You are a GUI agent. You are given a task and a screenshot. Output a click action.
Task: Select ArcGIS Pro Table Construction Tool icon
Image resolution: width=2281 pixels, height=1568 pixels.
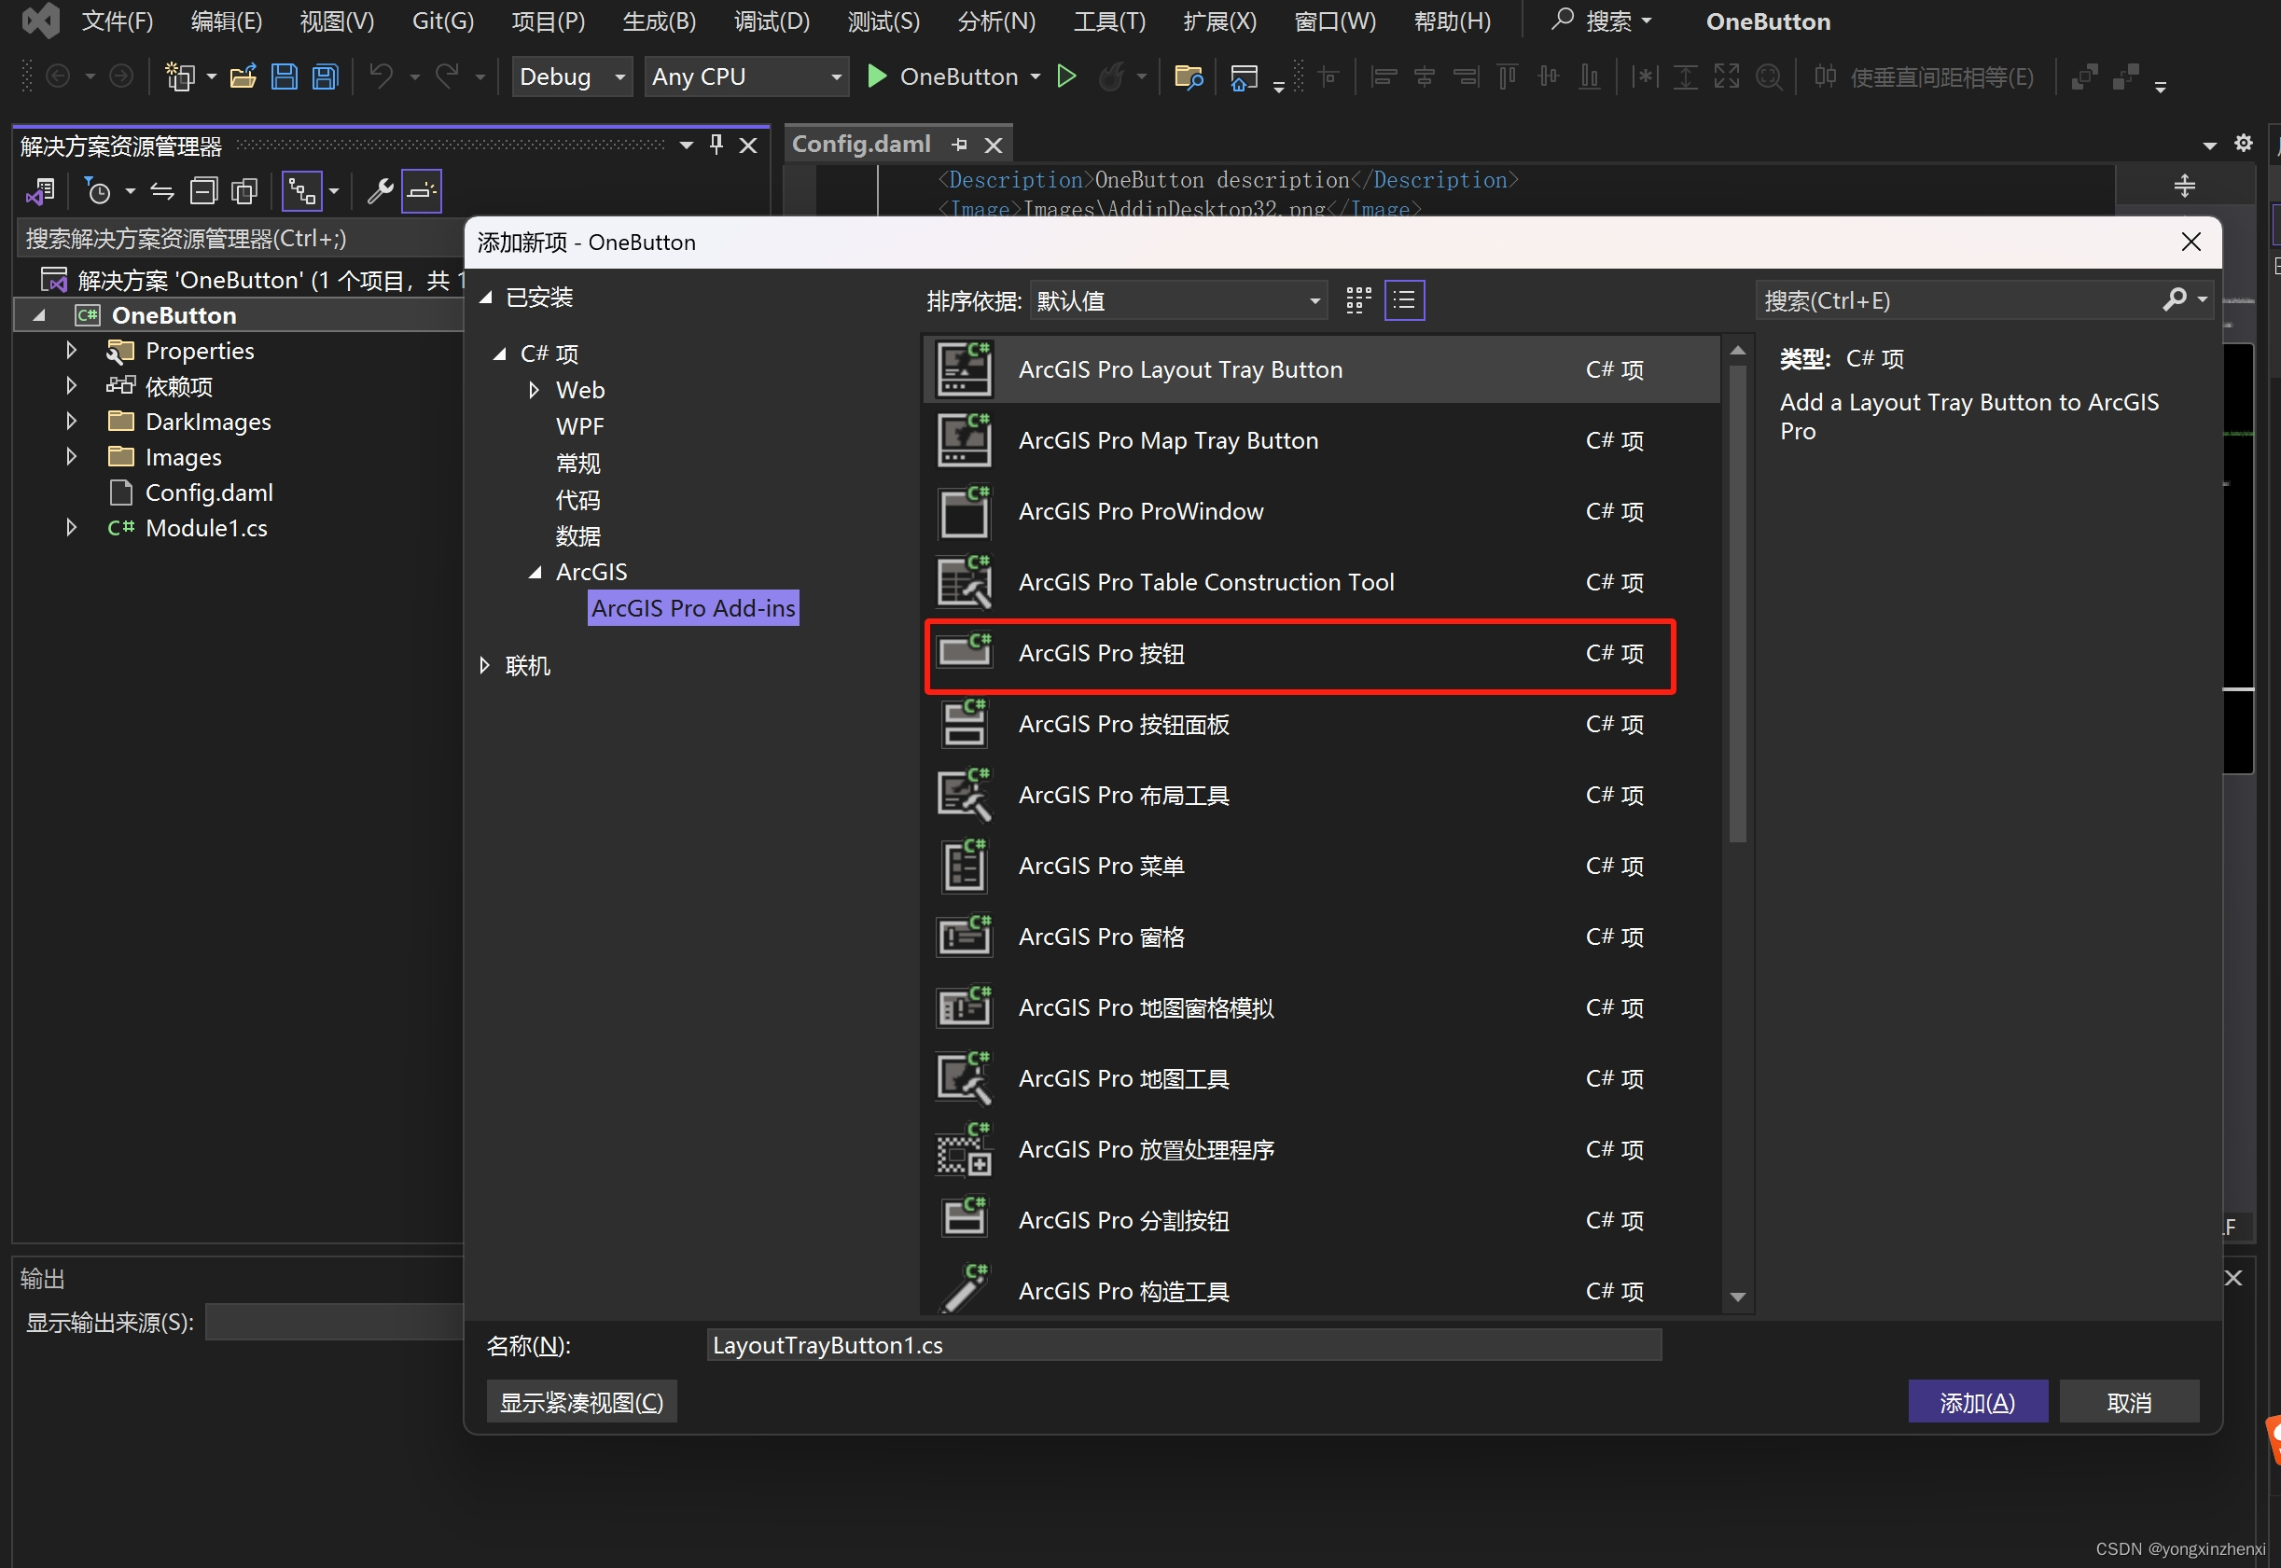(964, 582)
